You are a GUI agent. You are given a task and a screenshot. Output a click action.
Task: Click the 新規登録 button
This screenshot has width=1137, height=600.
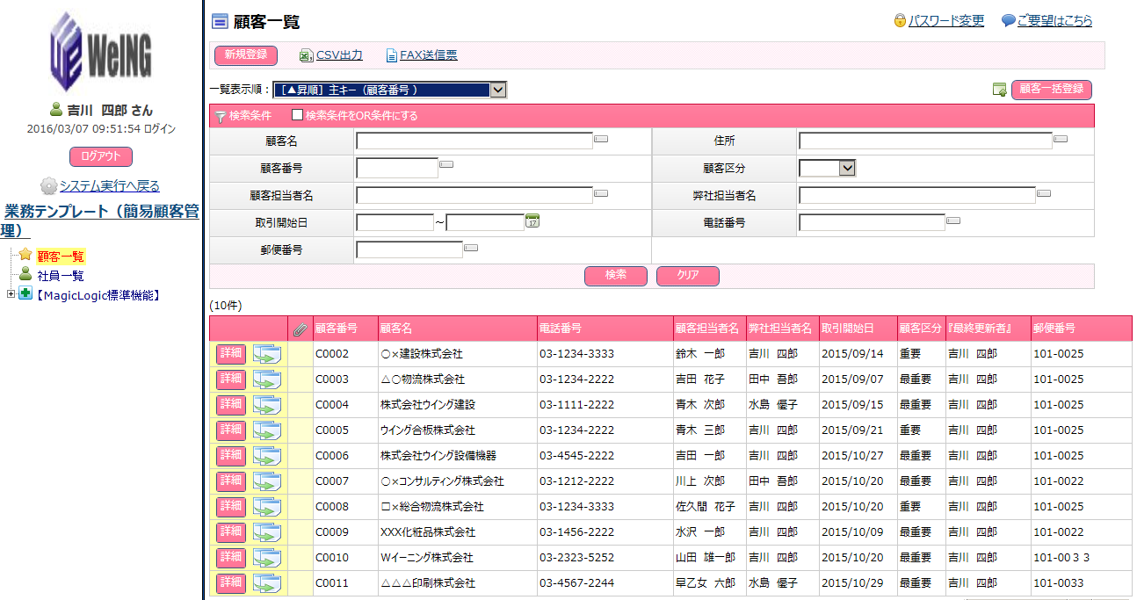click(246, 55)
